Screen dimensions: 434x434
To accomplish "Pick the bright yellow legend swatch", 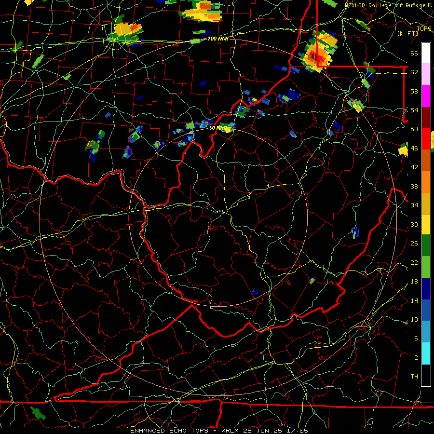I will (426, 225).
